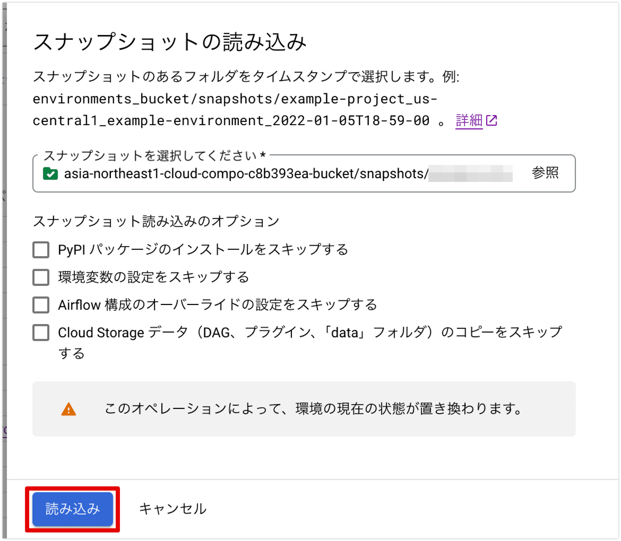Screen dimensions: 621x541
Task: Click the green bucket check icon
Action: [x=50, y=173]
